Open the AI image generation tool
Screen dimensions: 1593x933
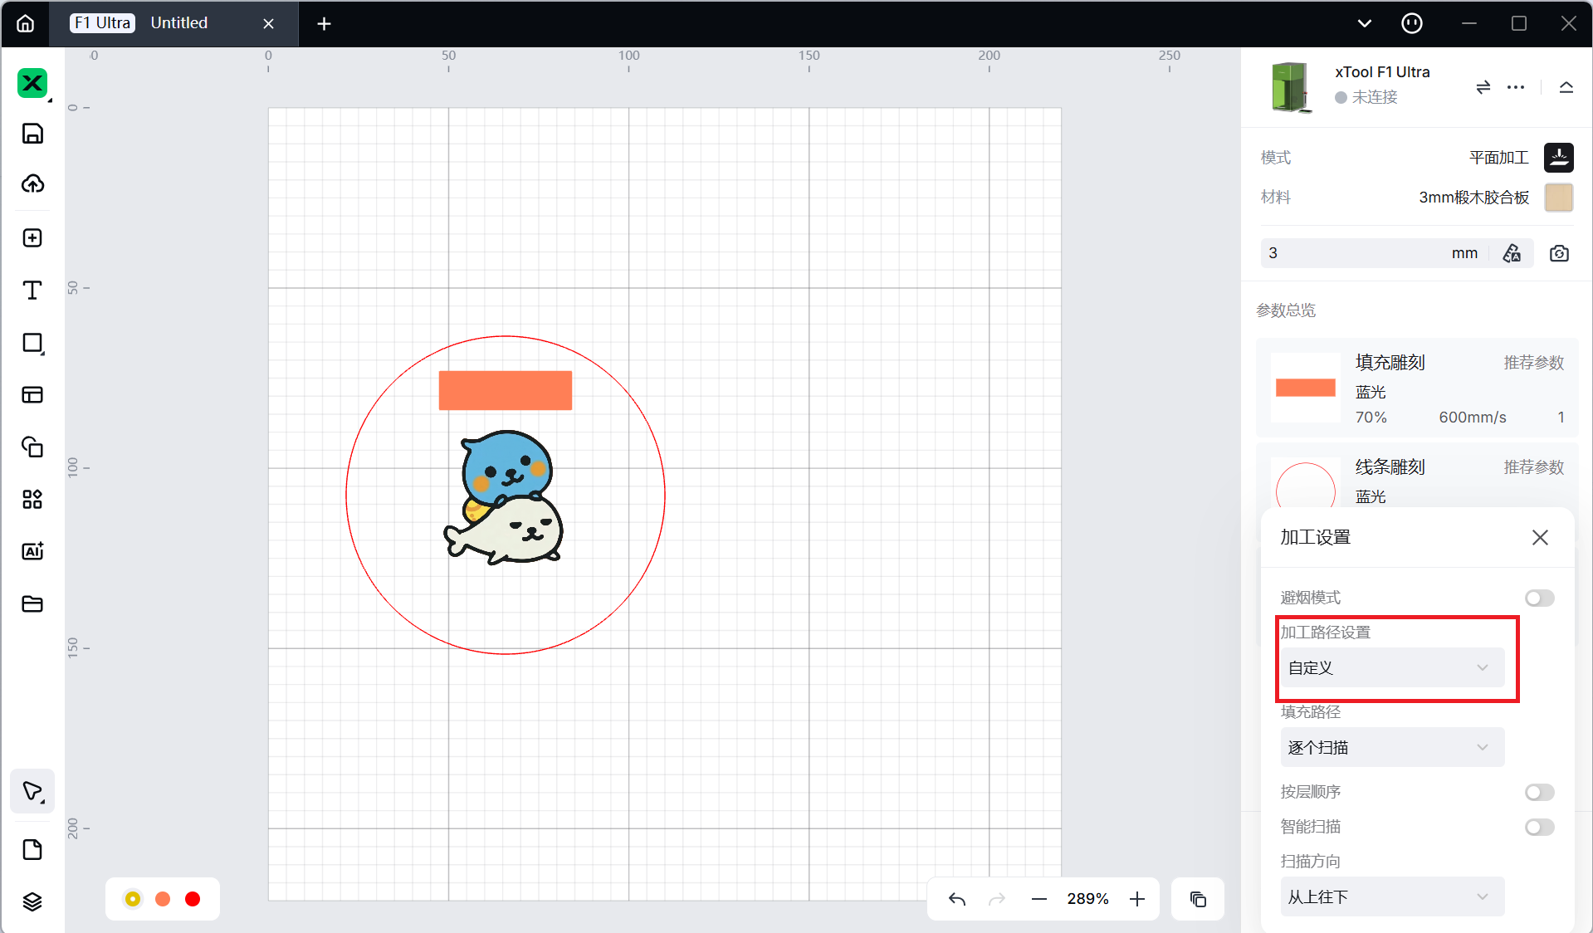click(x=32, y=551)
